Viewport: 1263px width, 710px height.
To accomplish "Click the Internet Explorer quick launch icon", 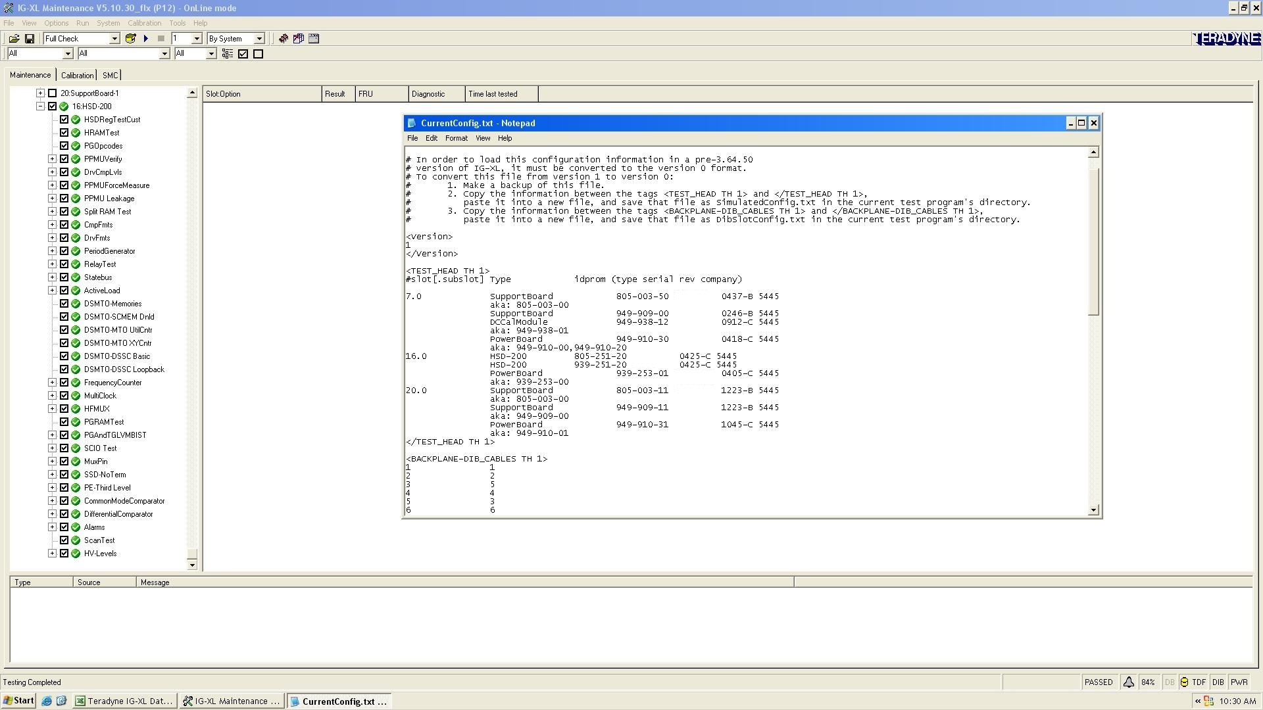I will tap(47, 701).
